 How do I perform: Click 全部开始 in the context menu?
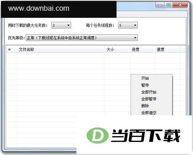[x=152, y=92]
